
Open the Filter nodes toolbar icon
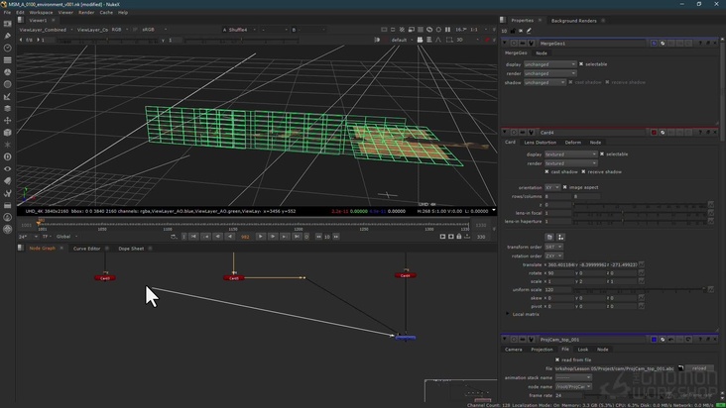7,84
